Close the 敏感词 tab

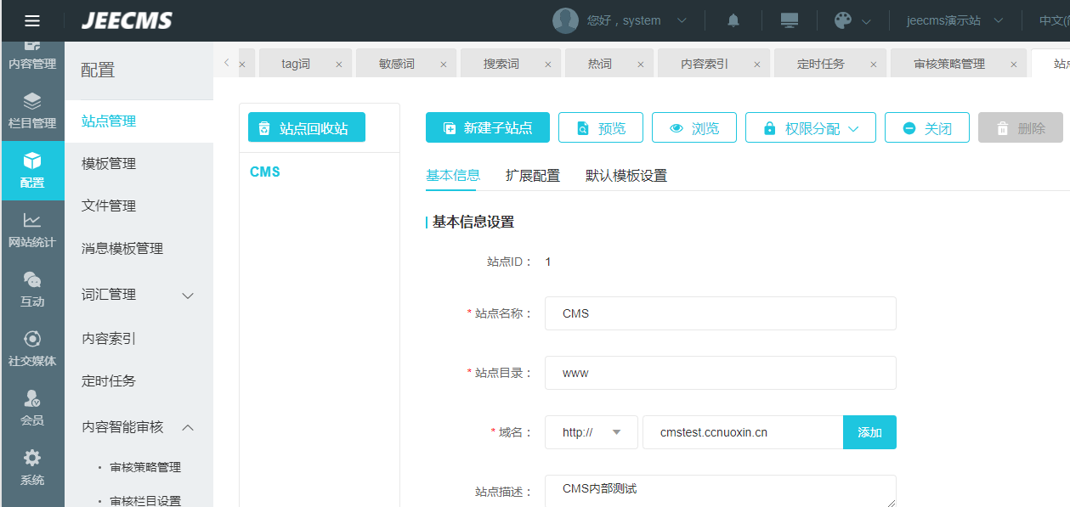click(x=443, y=65)
